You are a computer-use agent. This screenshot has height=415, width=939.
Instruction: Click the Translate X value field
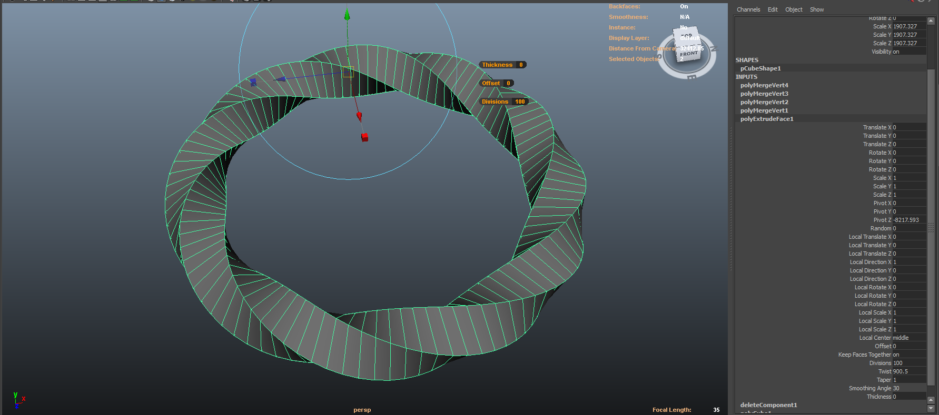pyautogui.click(x=909, y=127)
